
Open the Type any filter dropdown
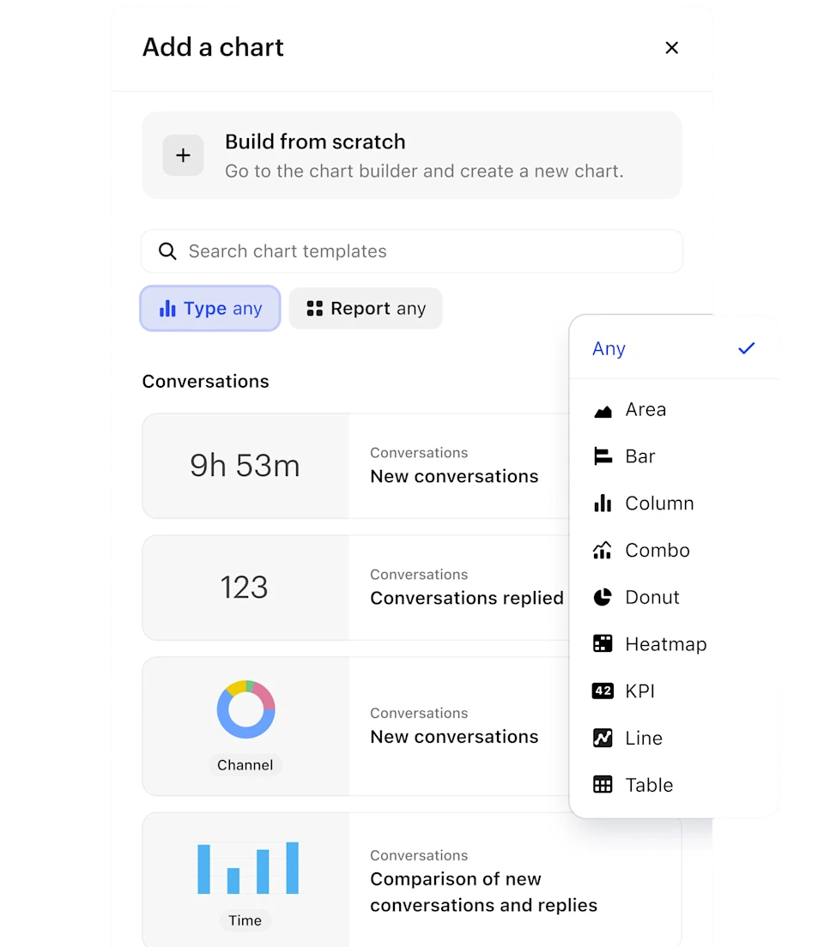[210, 309]
